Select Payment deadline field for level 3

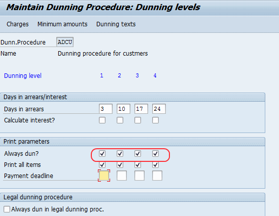139,176
